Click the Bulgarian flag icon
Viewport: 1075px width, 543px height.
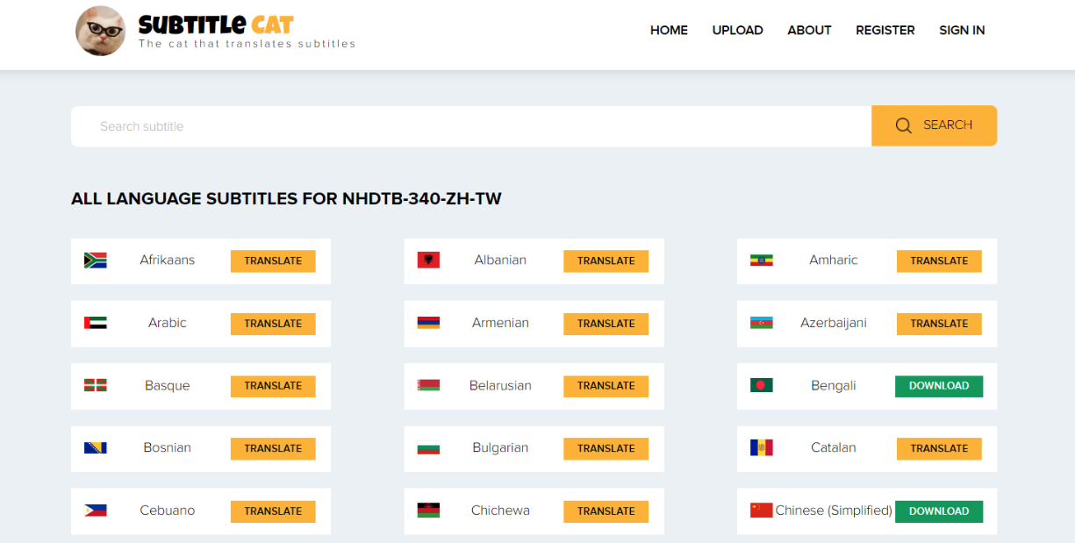point(428,448)
